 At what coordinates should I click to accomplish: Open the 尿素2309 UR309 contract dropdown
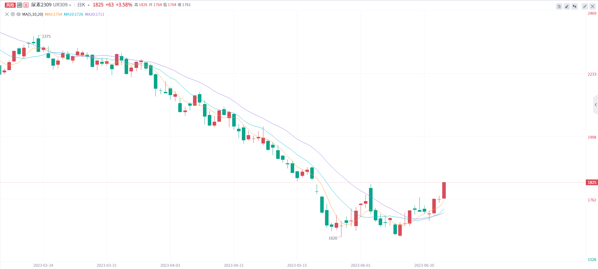pyautogui.click(x=51, y=5)
